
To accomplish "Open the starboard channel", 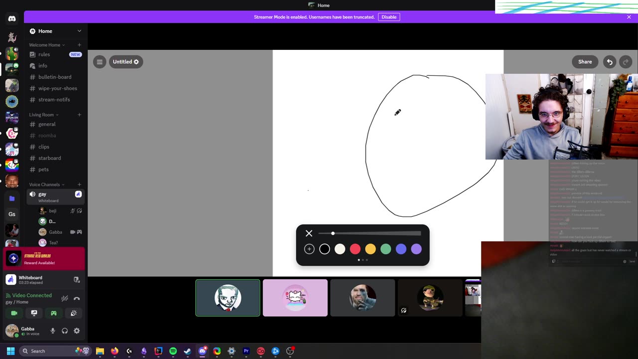I will 55,158.
